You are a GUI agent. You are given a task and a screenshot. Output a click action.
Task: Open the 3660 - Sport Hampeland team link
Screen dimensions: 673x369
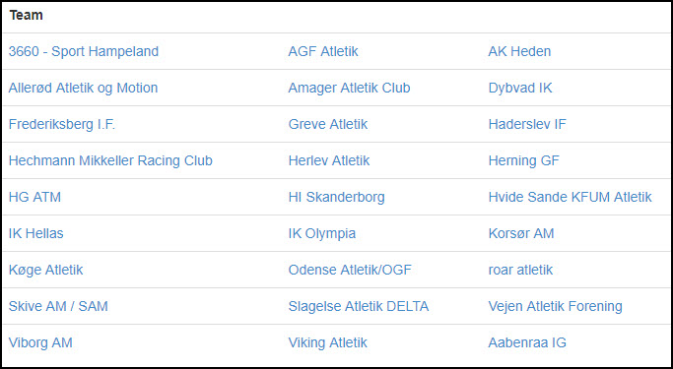pos(84,51)
